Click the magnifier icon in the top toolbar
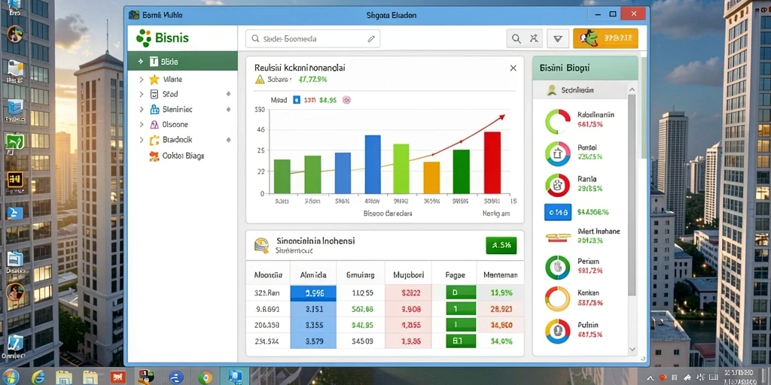Image resolution: width=771 pixels, height=385 pixels. pyautogui.click(x=516, y=38)
